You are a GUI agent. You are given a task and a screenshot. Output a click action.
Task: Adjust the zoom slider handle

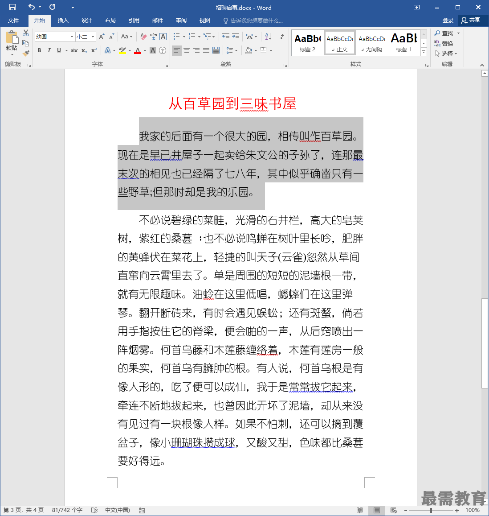pos(431,510)
